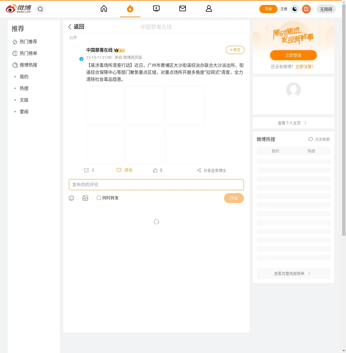Click the page vertical scrollbar
Image resolution: width=346 pixels, height=353 pixels.
(x=344, y=120)
